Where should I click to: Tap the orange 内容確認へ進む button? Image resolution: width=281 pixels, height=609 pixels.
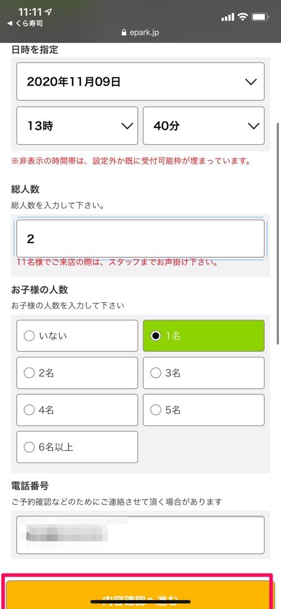(138, 594)
